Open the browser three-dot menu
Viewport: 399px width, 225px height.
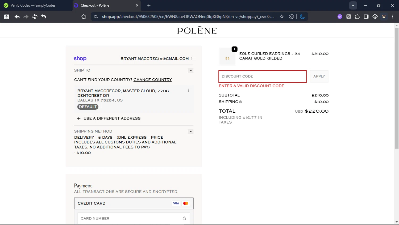[393, 16]
